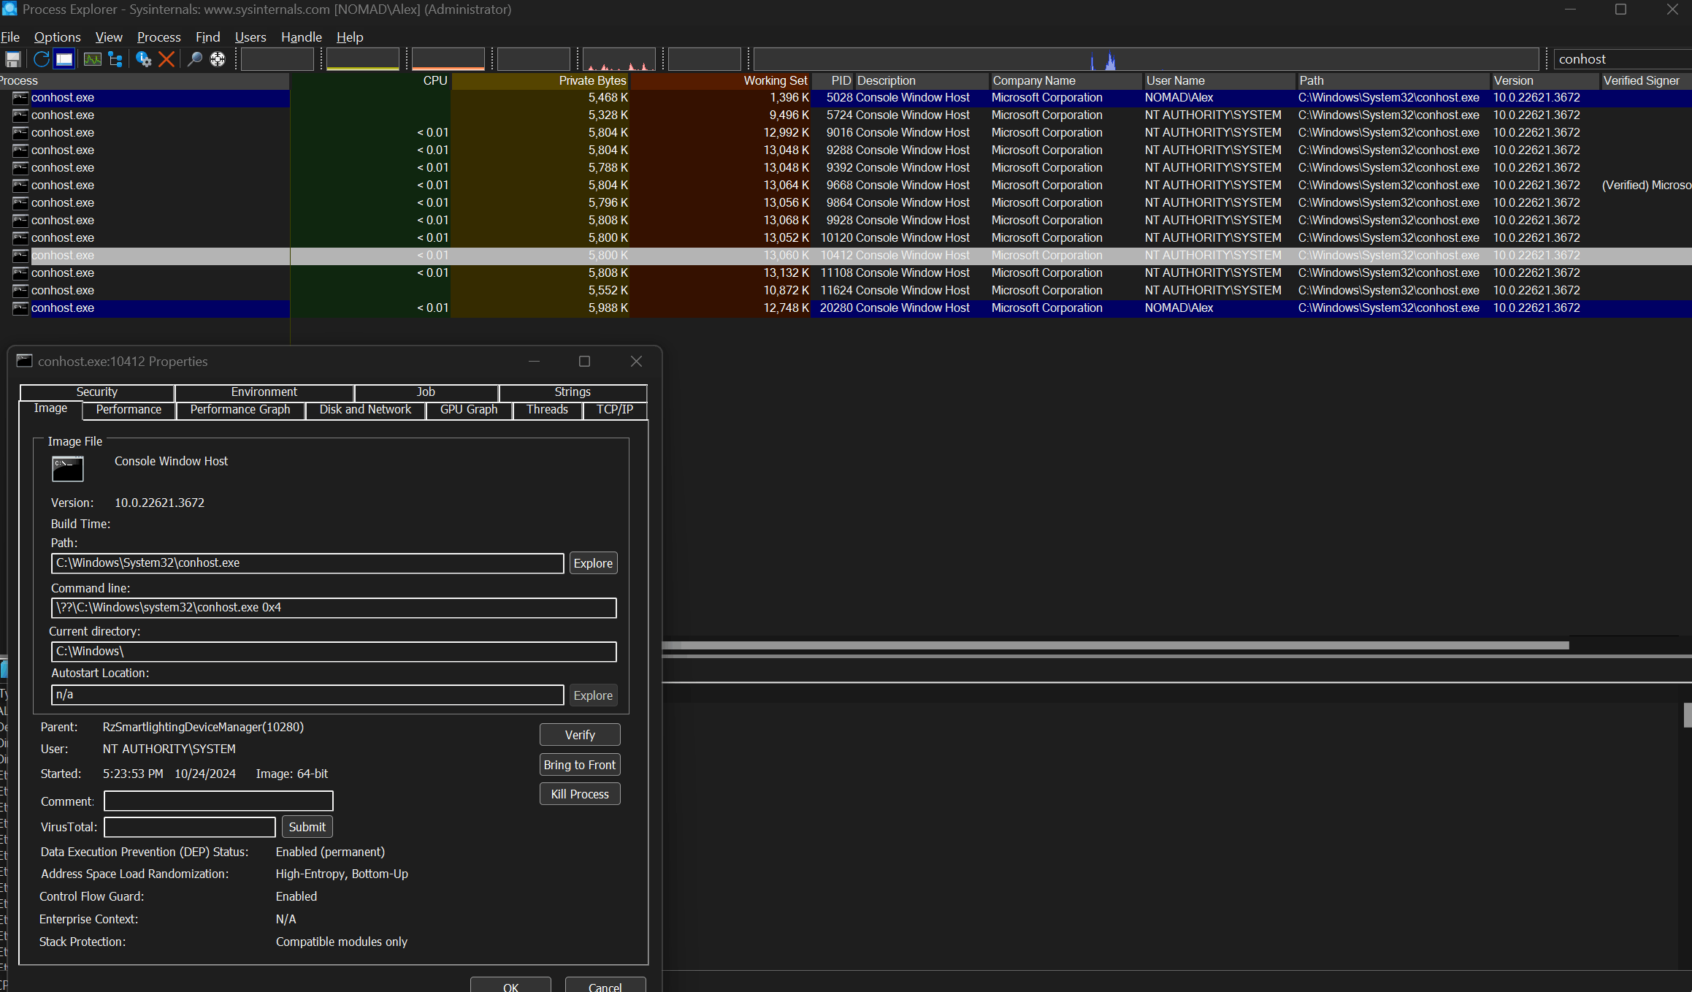1692x992 pixels.
Task: Select conhost.exe row with PID 20280
Action: coord(63,308)
